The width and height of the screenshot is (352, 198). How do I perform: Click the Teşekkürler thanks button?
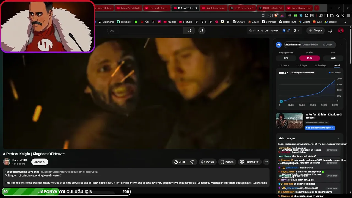249,162
